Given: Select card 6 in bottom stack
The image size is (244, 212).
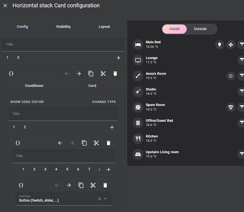Looking at the screenshot, I should (78, 169).
